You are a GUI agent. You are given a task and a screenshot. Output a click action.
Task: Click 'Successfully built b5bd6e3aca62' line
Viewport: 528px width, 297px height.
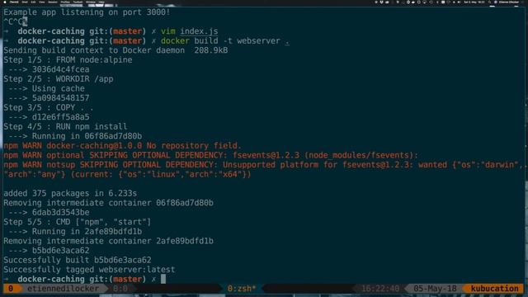coord(78,260)
